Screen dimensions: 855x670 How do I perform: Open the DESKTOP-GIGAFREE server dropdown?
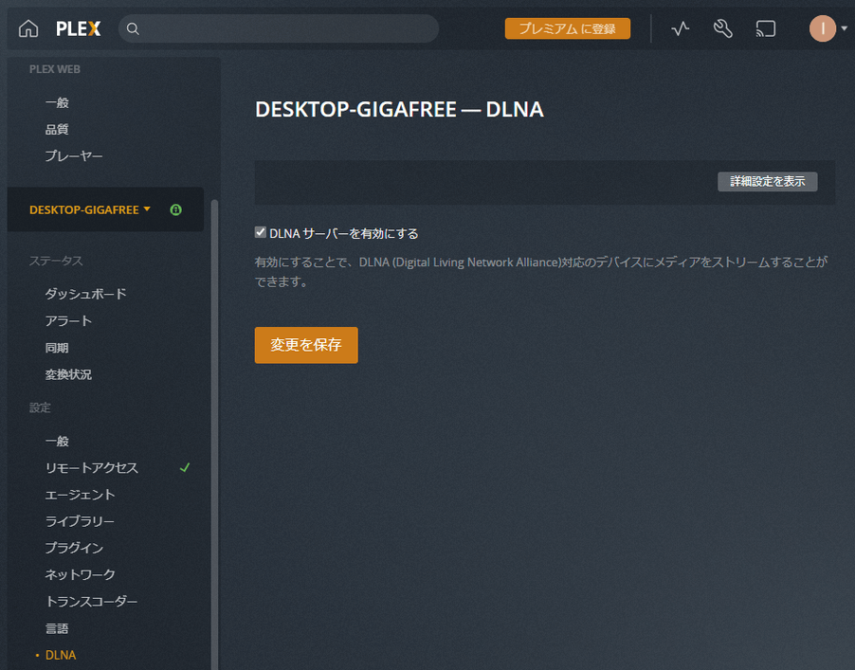(90, 209)
